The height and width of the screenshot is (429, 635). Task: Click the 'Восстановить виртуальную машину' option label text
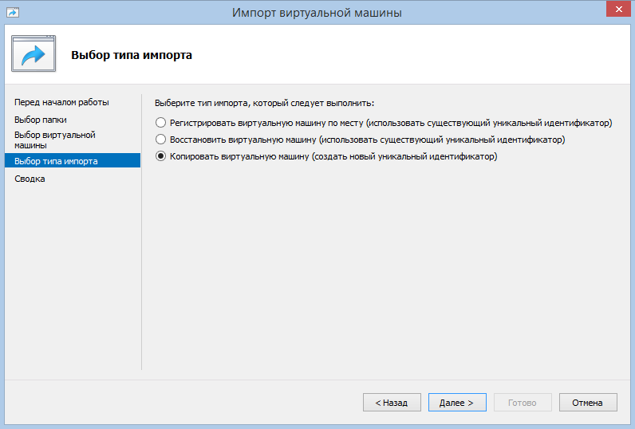point(243,140)
